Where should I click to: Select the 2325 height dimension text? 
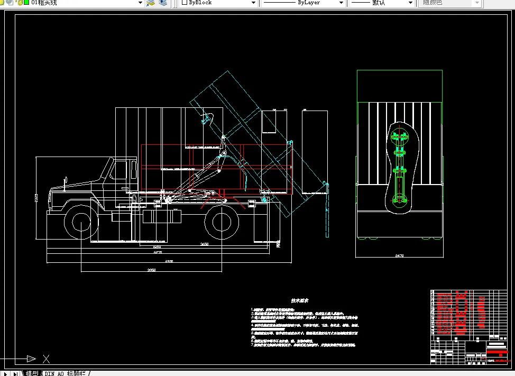(36, 198)
